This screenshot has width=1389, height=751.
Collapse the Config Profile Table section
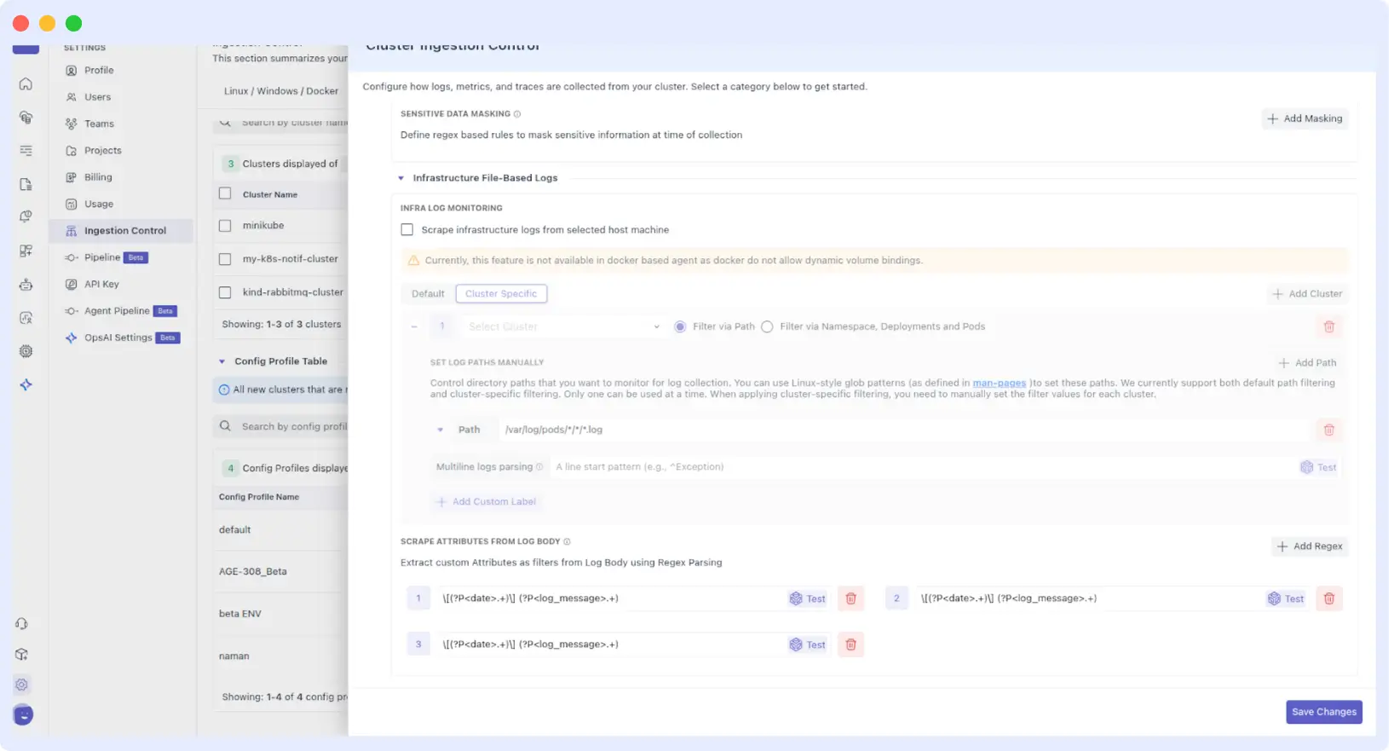(x=222, y=361)
